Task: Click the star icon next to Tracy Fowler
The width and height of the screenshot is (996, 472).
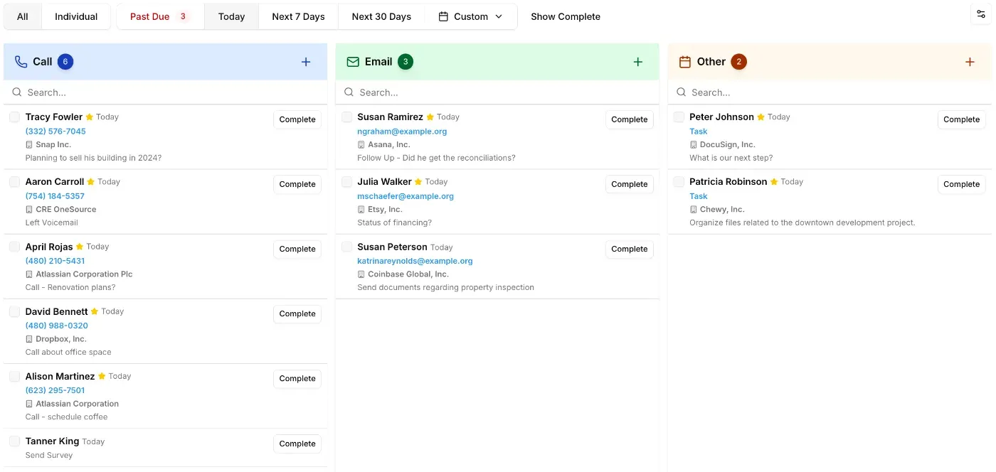Action: pos(90,117)
